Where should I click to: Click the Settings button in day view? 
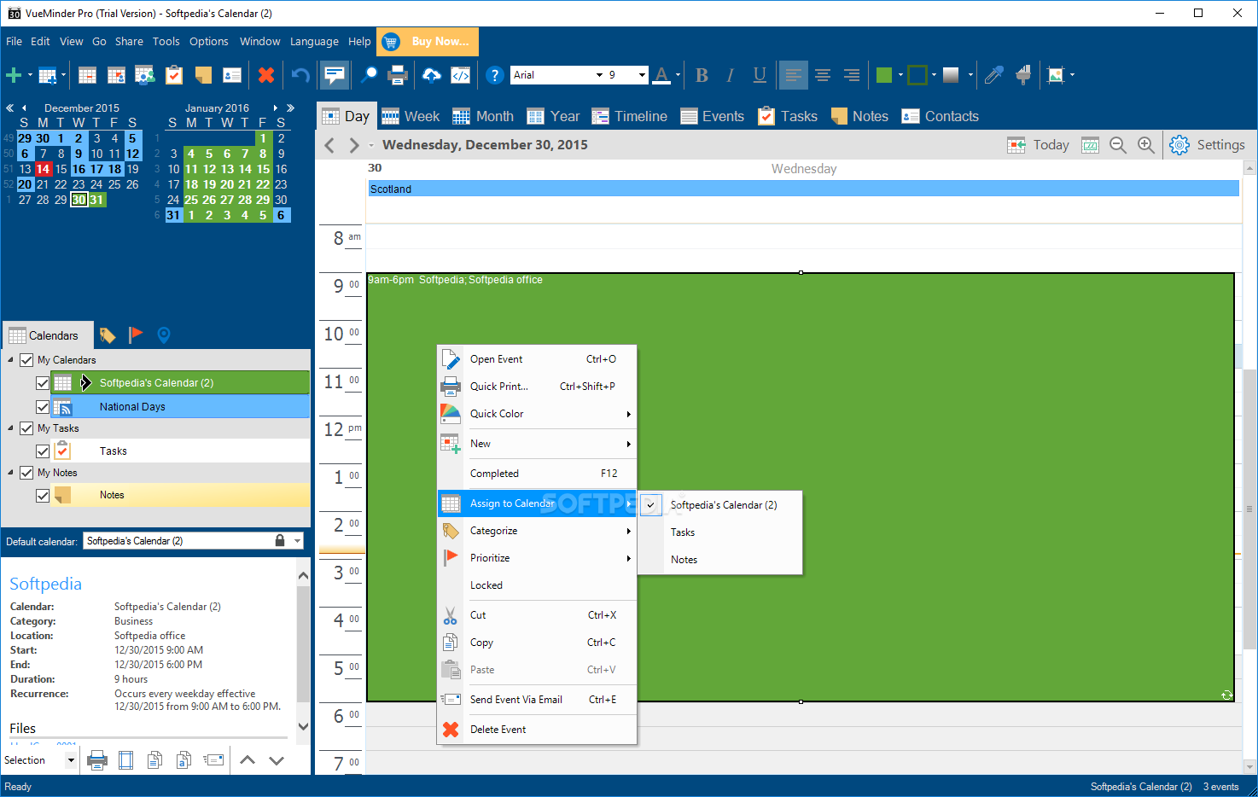coord(1207,145)
